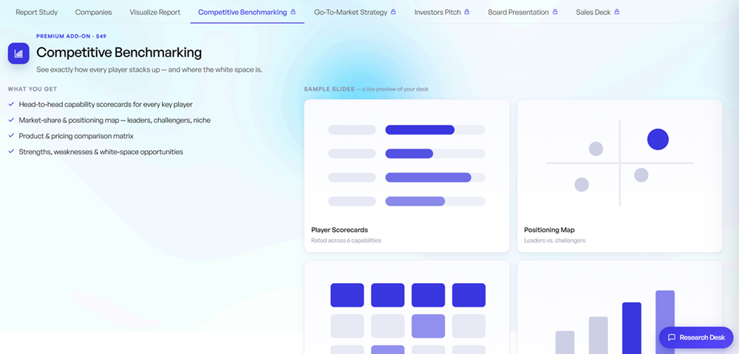Switch to the Investors Pitch tab
Screen dimensions: 739x354
(442, 13)
